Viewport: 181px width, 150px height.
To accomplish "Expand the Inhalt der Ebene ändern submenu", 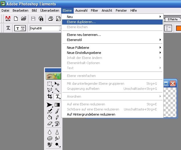I will pos(112,58).
